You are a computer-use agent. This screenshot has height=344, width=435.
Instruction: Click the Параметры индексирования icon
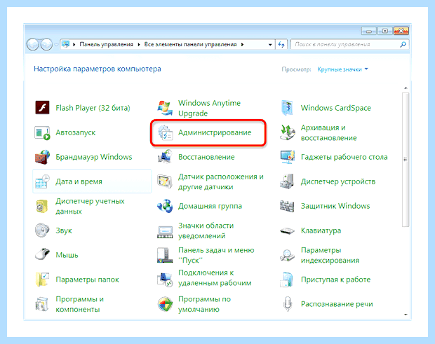(287, 255)
